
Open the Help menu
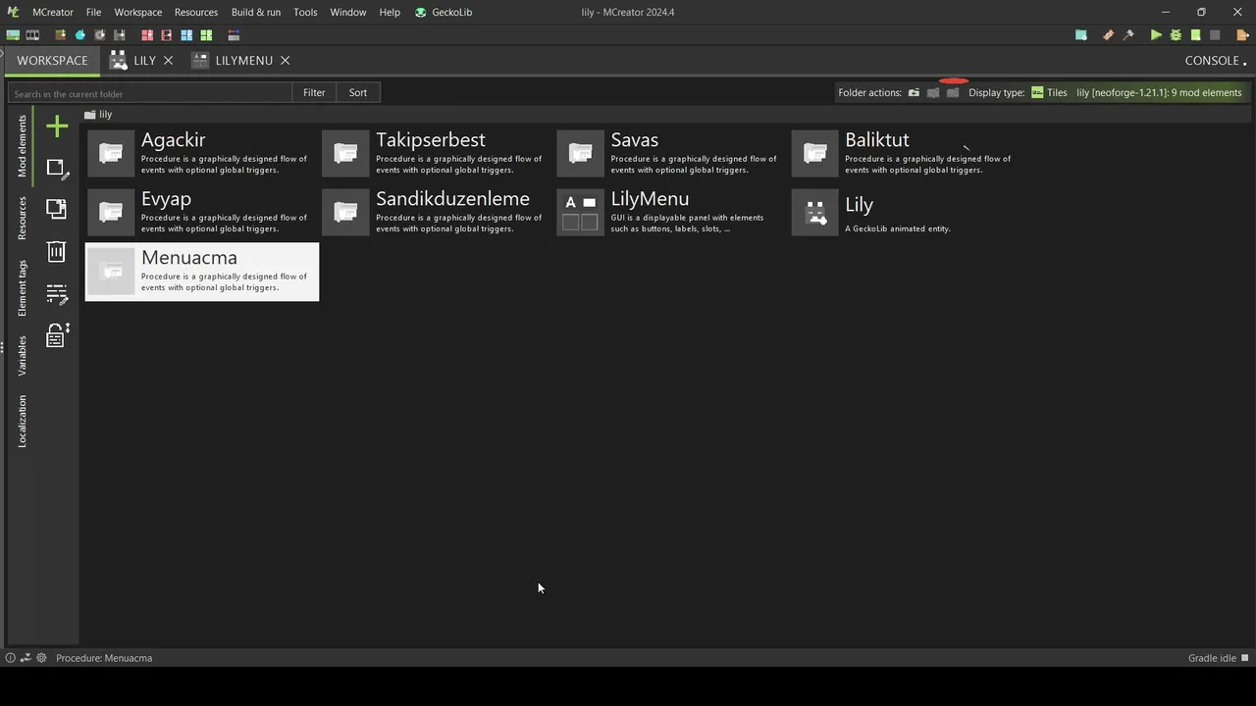click(390, 12)
